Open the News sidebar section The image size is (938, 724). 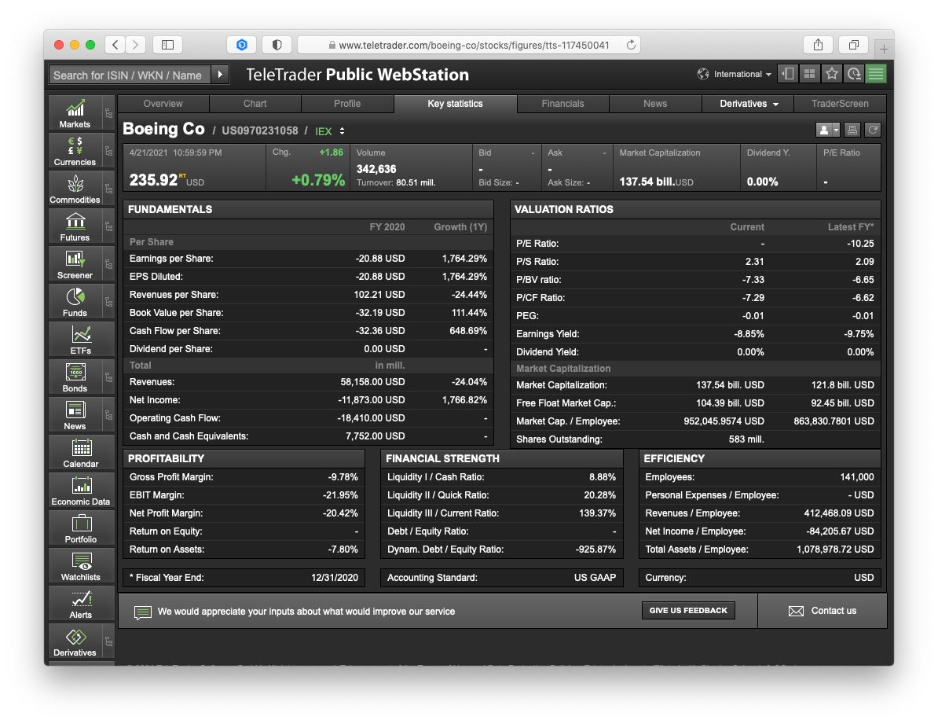coord(75,415)
